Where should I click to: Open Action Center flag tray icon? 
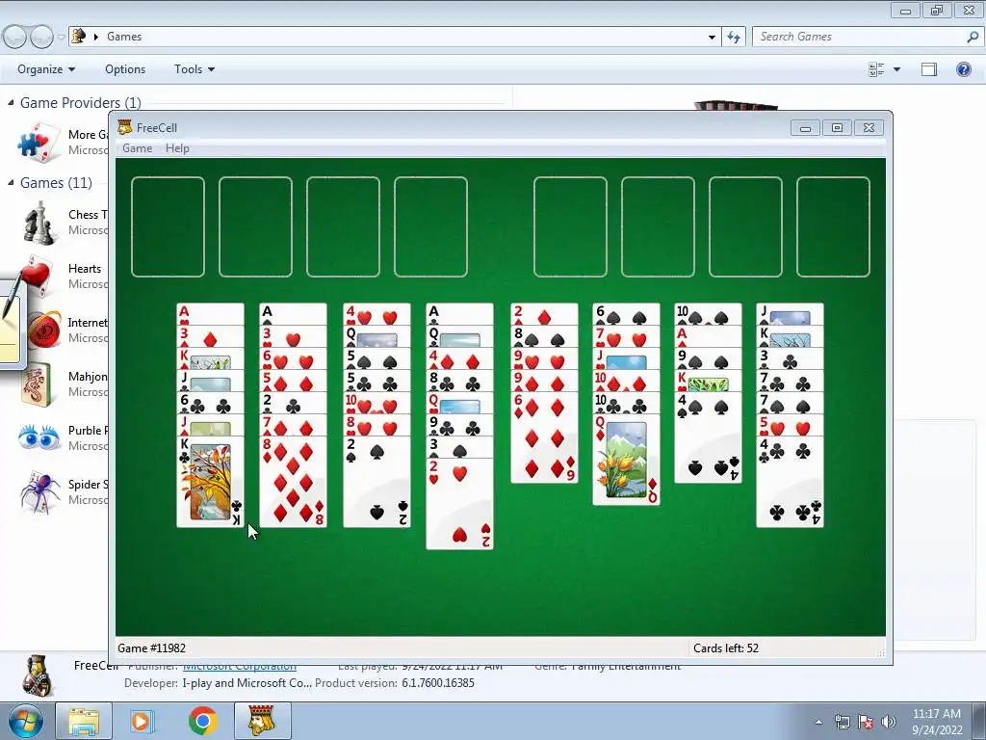[x=866, y=722]
